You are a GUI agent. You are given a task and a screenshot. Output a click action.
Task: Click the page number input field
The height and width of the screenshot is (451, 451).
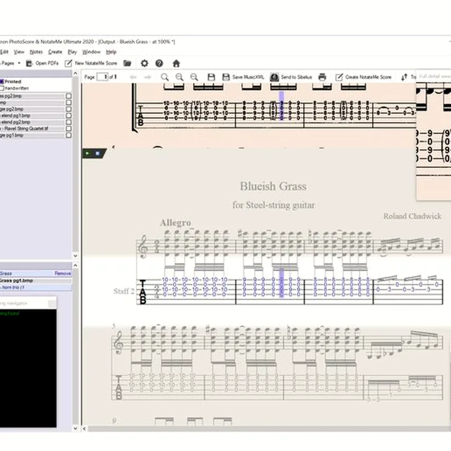click(102, 77)
